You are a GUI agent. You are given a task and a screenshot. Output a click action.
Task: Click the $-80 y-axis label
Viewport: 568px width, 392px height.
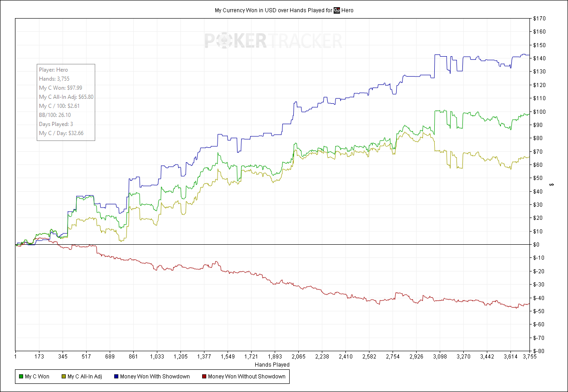pos(539,351)
